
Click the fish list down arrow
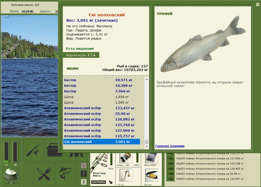pyautogui.click(x=146, y=146)
